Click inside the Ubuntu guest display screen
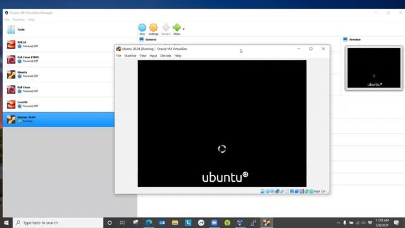The width and height of the screenshot is (405, 228). point(222,123)
